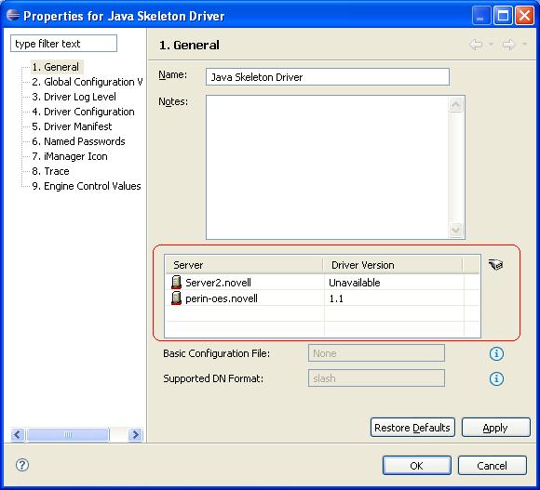The image size is (540, 490).
Task: Click inside the Notes text area
Action: pos(327,167)
